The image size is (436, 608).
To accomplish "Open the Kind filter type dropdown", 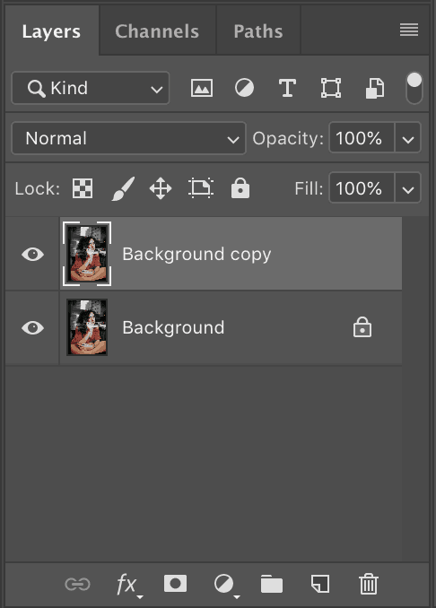I will [91, 88].
